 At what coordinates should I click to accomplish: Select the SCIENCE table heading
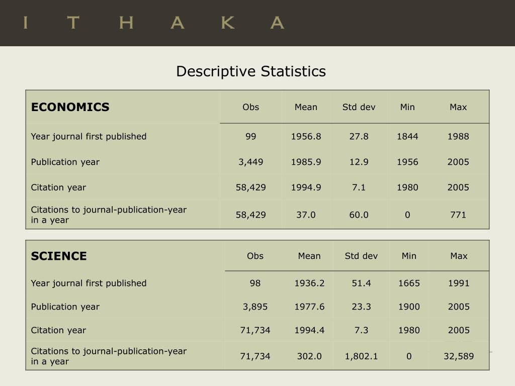(59, 256)
